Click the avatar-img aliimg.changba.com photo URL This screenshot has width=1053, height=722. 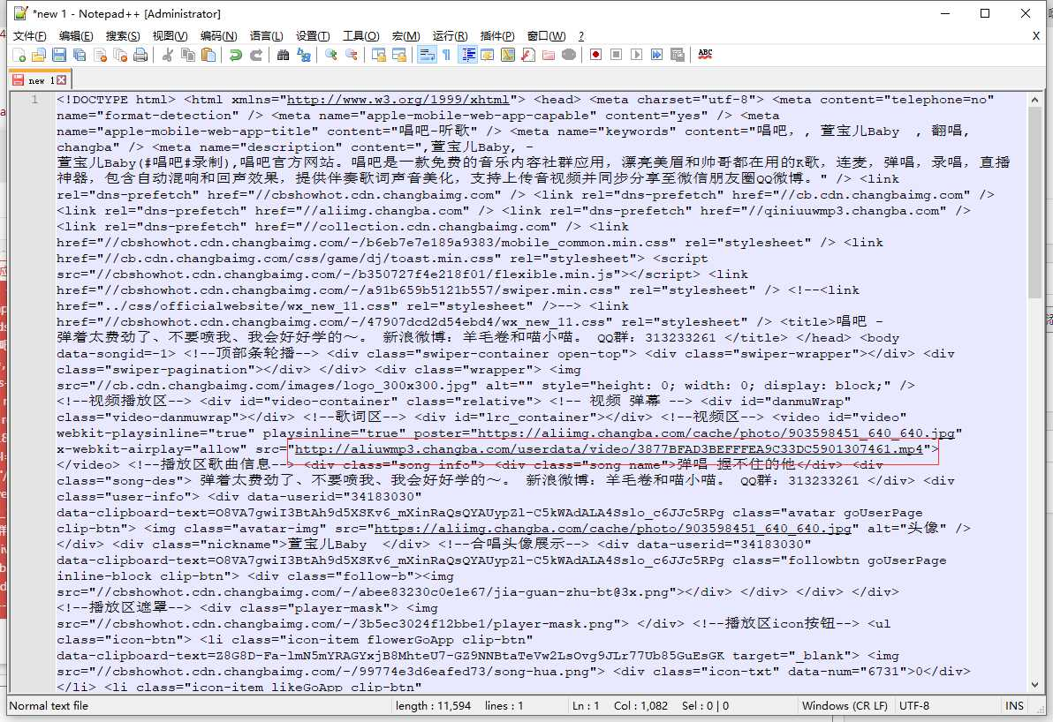[x=612, y=529]
